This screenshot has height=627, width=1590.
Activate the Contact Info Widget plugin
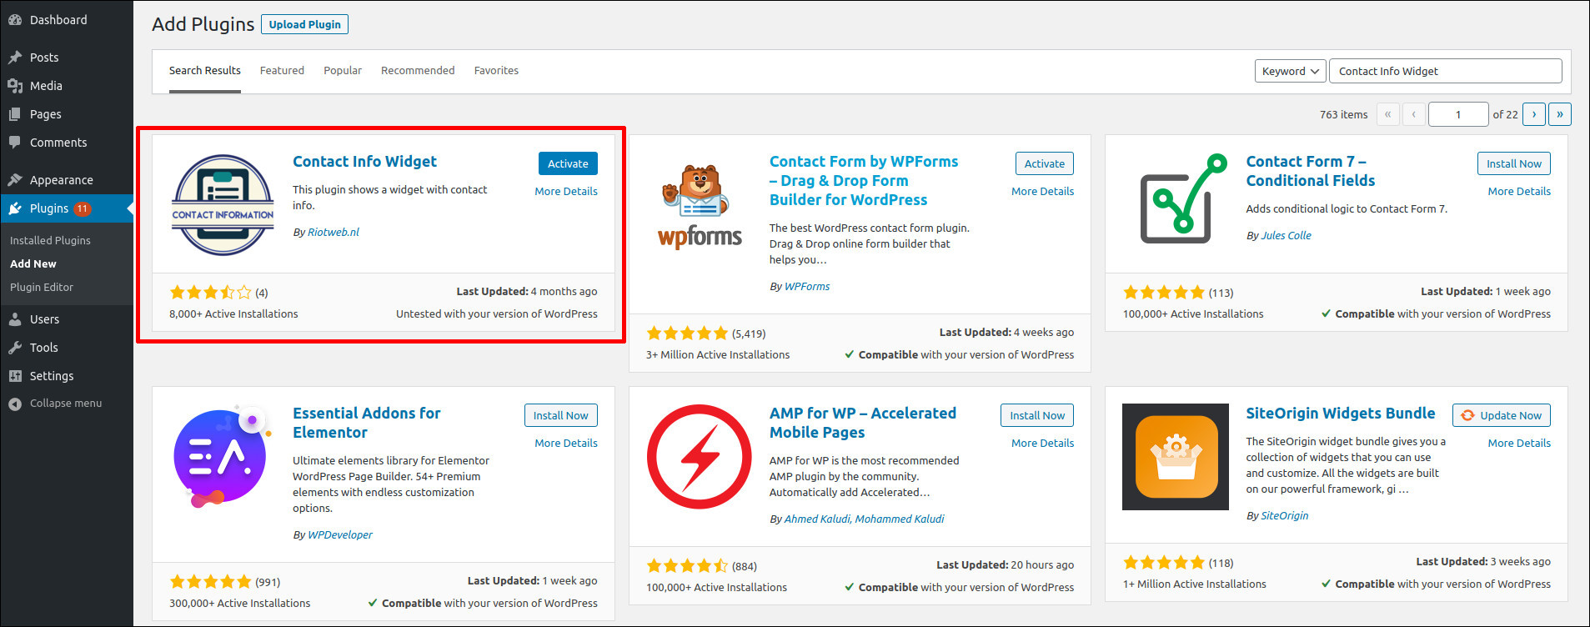[x=568, y=163]
